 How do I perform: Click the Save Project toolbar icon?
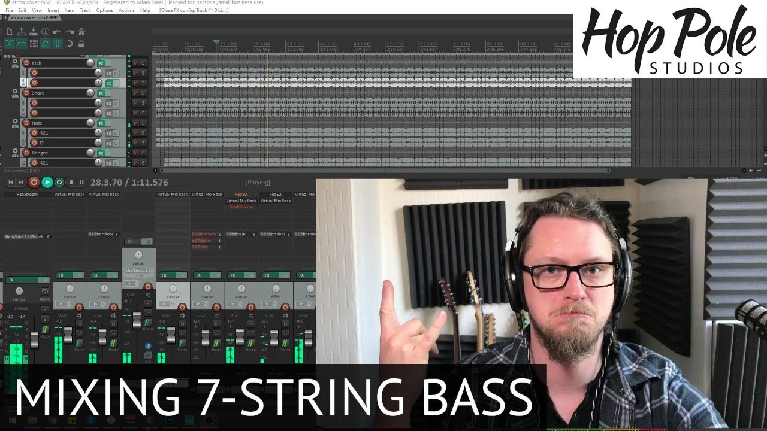34,32
